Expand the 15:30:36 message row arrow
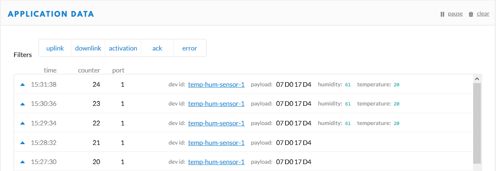 22,104
